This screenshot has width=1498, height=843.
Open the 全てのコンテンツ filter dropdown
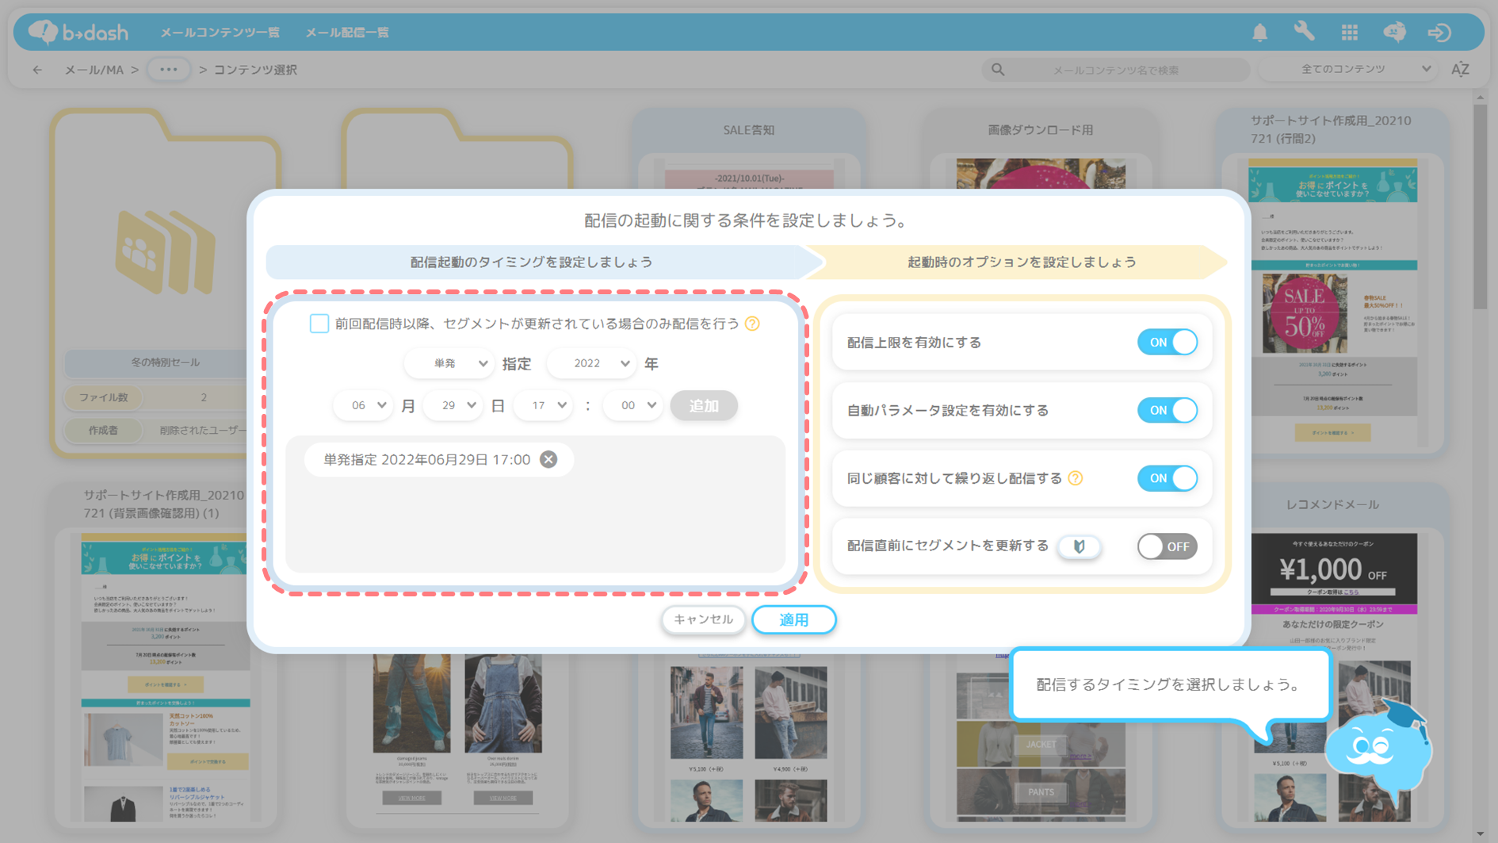tap(1349, 70)
